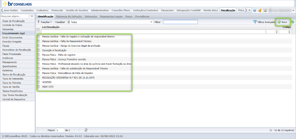
Task: Collapse the sidebar with the arrow icon
Action: click(x=32, y=16)
